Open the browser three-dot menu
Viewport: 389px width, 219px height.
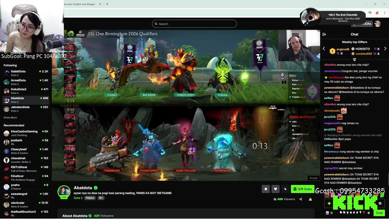click(384, 13)
